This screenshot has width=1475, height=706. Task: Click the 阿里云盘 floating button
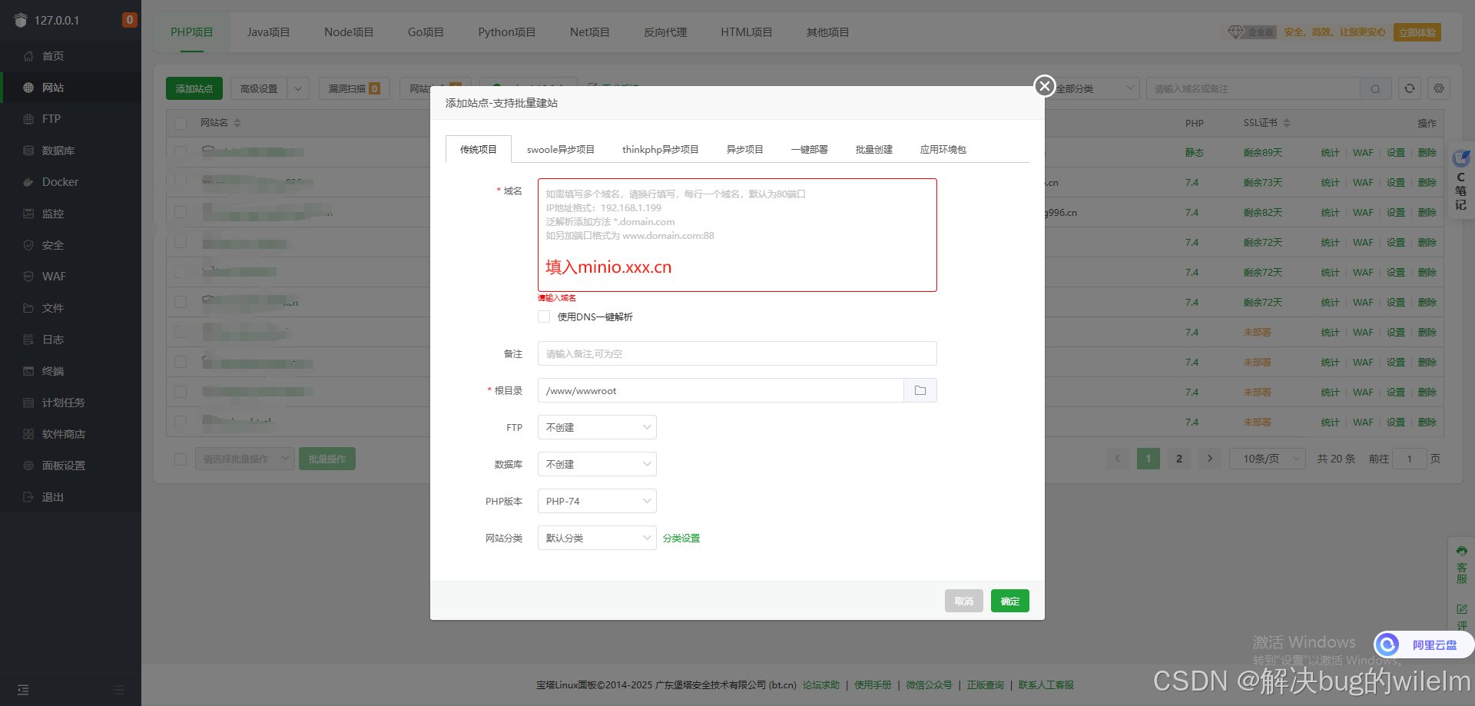[1424, 645]
